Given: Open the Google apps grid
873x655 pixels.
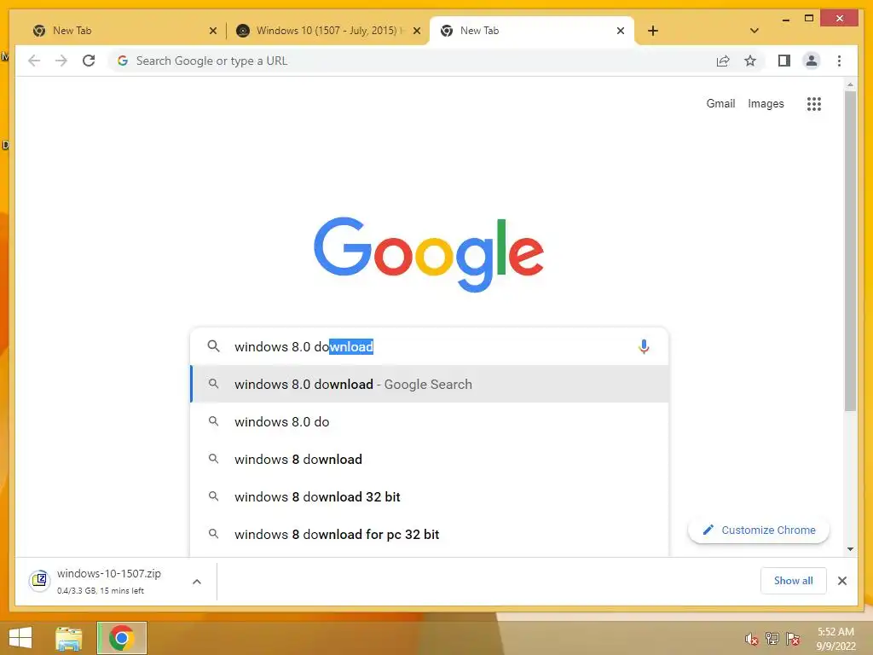Looking at the screenshot, I should [814, 103].
